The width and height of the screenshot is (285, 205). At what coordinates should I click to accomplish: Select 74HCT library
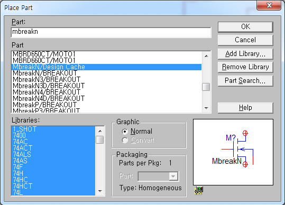pyautogui.click(x=53, y=186)
